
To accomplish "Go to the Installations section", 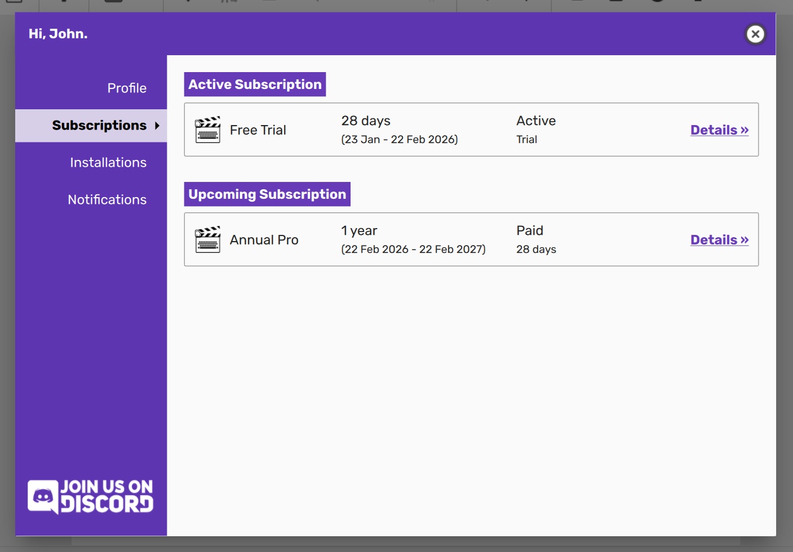I will pos(108,163).
